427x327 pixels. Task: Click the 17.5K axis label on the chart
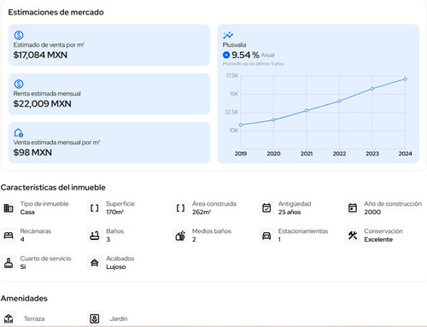point(232,76)
